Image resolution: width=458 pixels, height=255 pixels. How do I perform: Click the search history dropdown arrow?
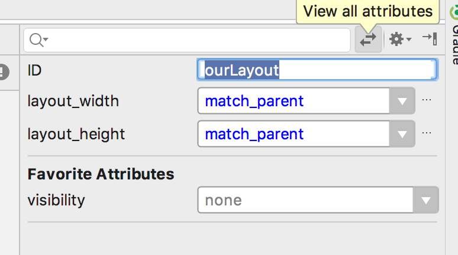click(46, 39)
